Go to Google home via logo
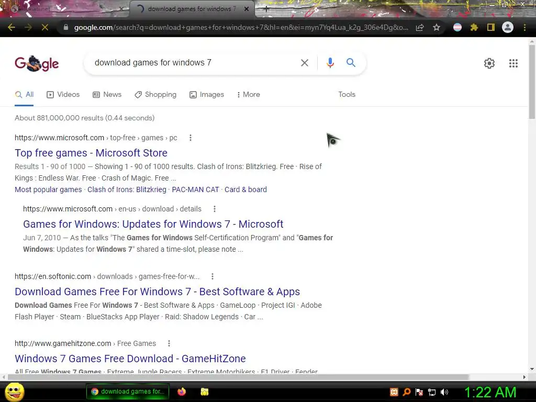The width and height of the screenshot is (536, 402). point(37,63)
